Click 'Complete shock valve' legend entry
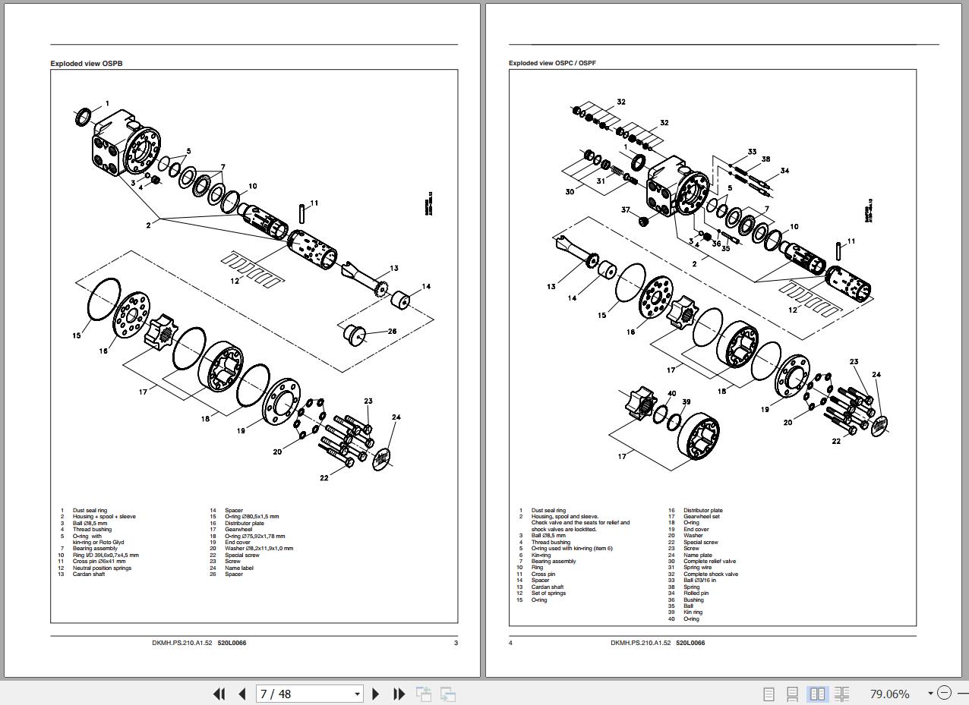The height and width of the screenshot is (705, 969). tap(711, 574)
